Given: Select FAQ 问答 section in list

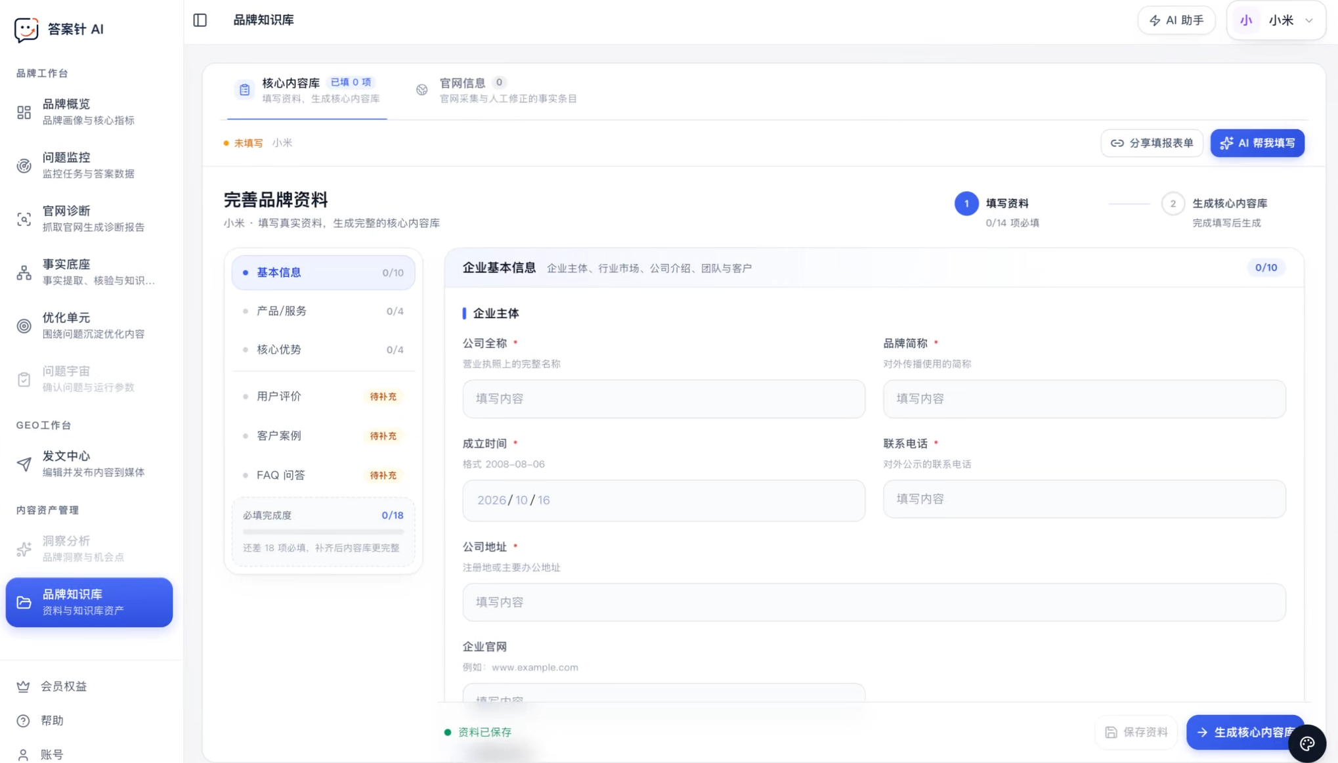Looking at the screenshot, I should 323,475.
